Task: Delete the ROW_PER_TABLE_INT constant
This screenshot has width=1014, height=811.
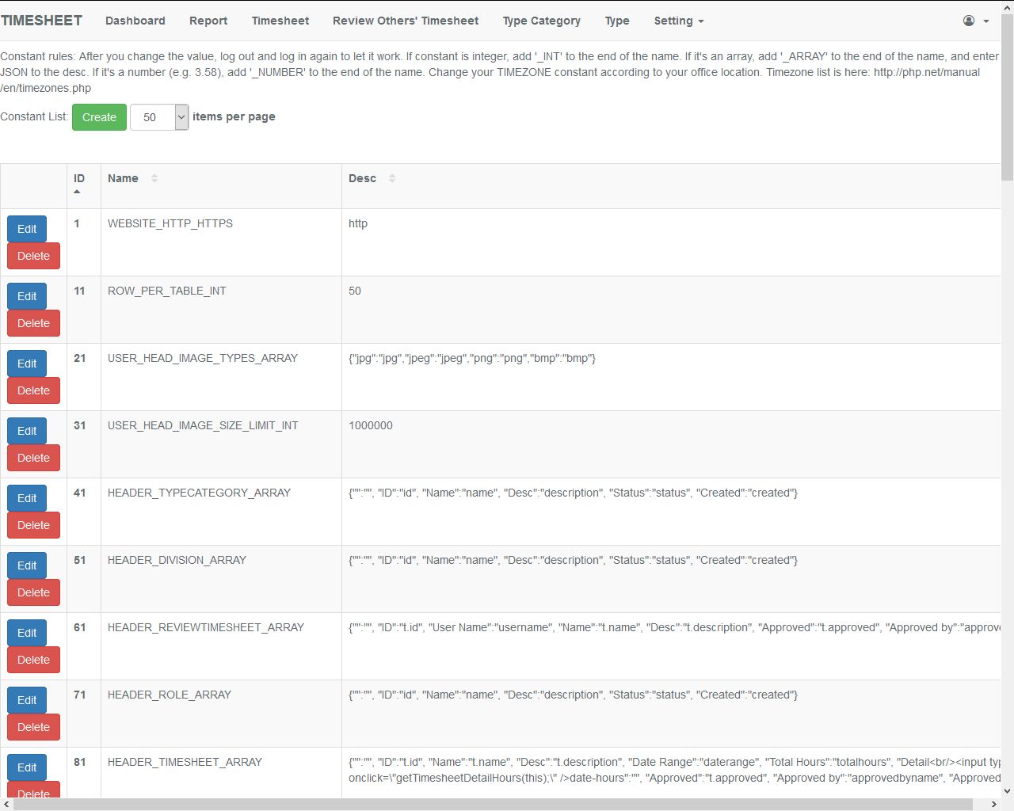Action: pos(33,323)
